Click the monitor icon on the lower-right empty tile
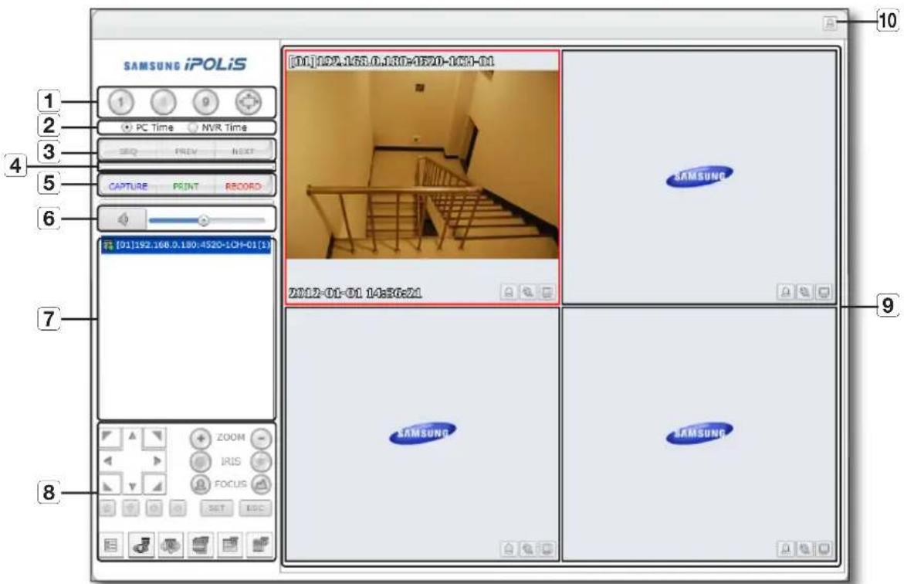This screenshot has height=584, width=904. click(824, 548)
